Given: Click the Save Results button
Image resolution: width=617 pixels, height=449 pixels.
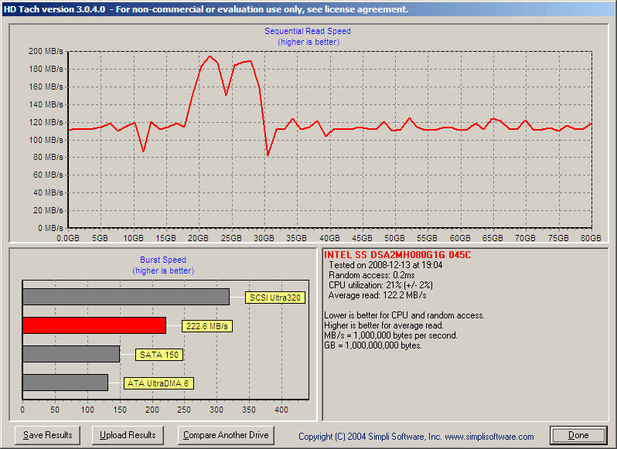Looking at the screenshot, I should (x=49, y=435).
